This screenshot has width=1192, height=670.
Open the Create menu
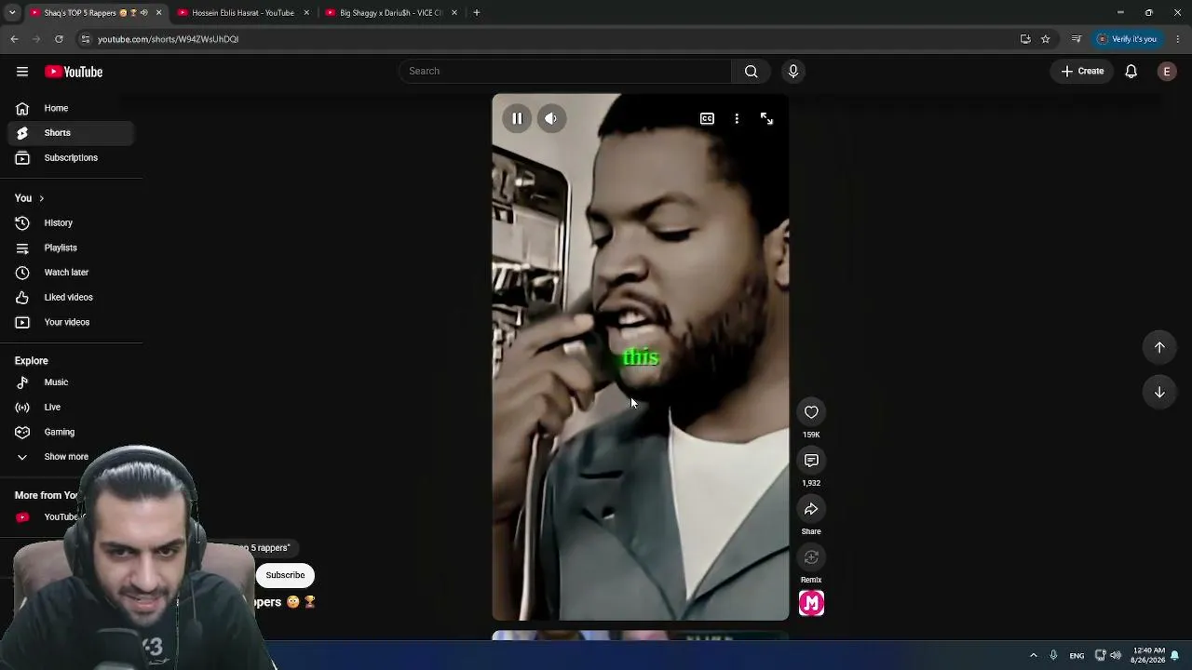click(x=1082, y=72)
